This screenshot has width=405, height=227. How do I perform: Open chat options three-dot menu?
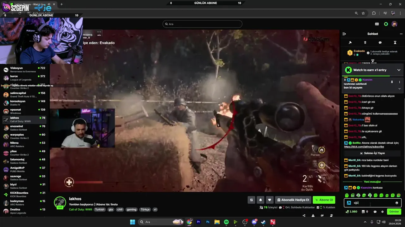[x=401, y=34]
